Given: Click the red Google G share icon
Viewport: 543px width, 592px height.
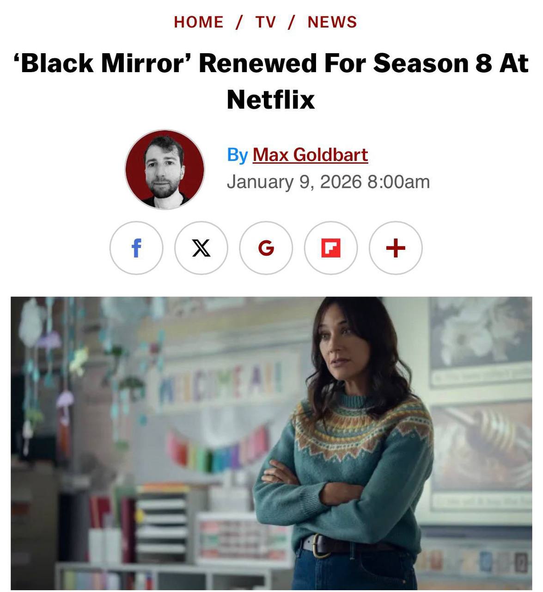Looking at the screenshot, I should tap(266, 248).
